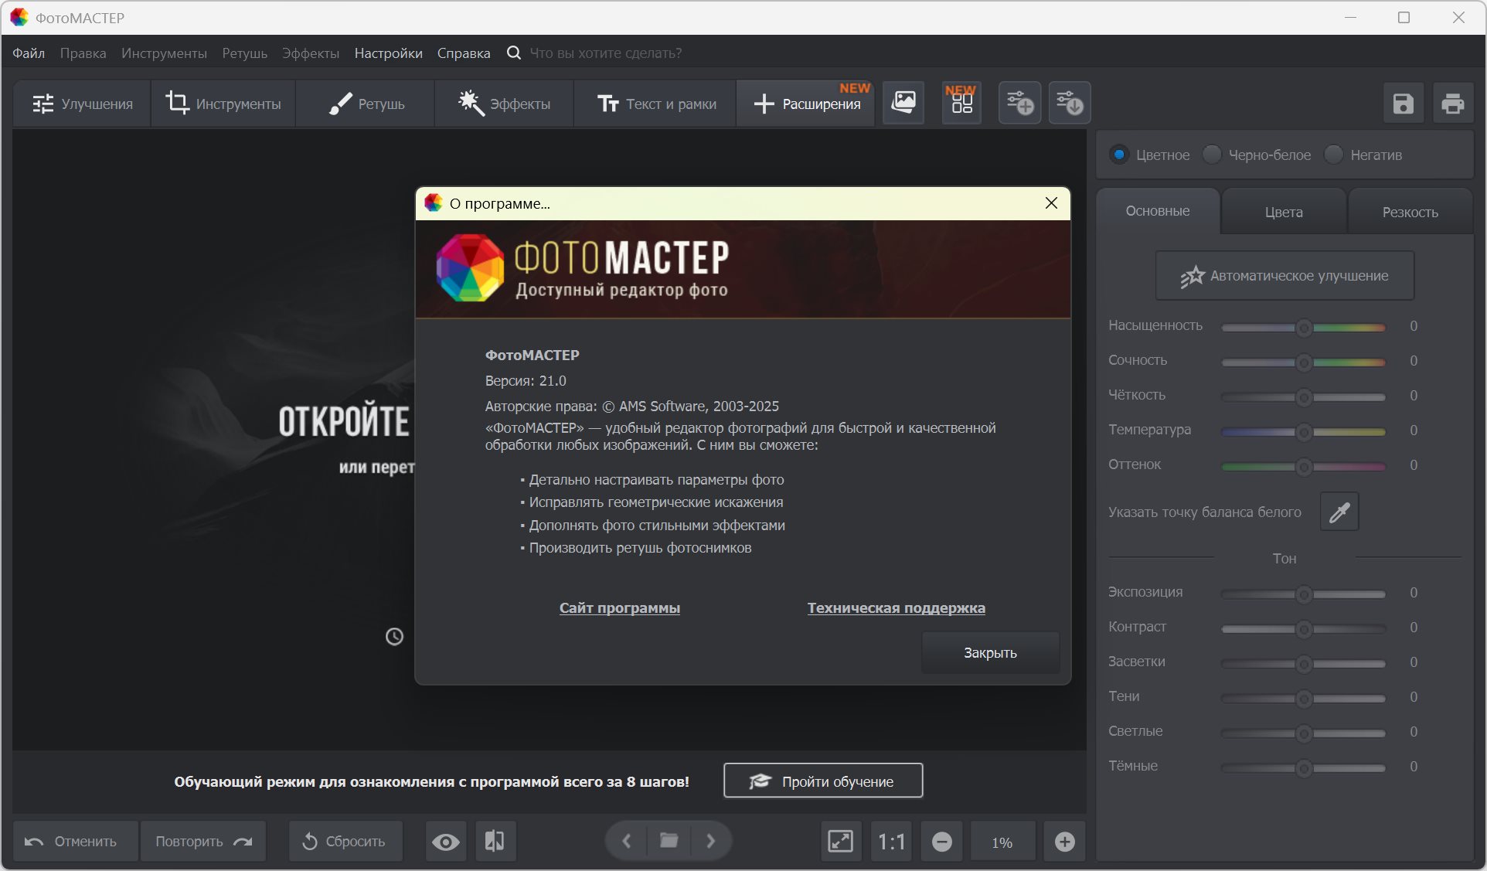The height and width of the screenshot is (871, 1487).
Task: Click the 1% zoom level field
Action: pos(1002,842)
